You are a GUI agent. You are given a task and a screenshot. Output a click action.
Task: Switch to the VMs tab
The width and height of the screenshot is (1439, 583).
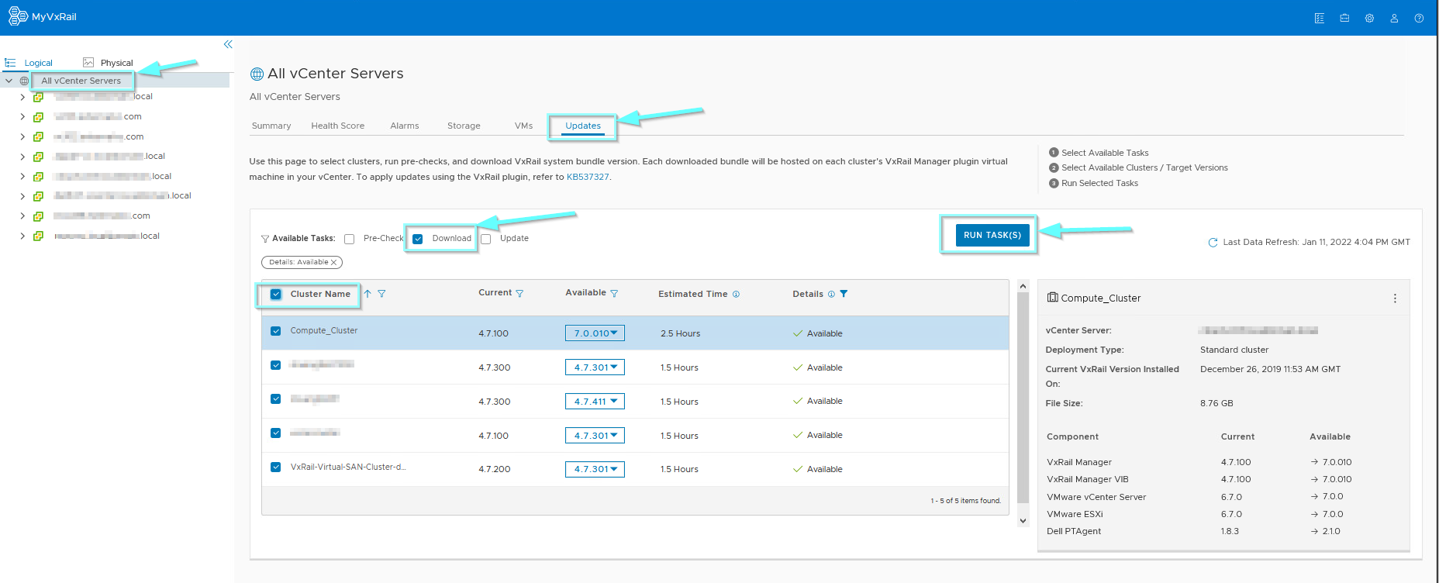(524, 126)
